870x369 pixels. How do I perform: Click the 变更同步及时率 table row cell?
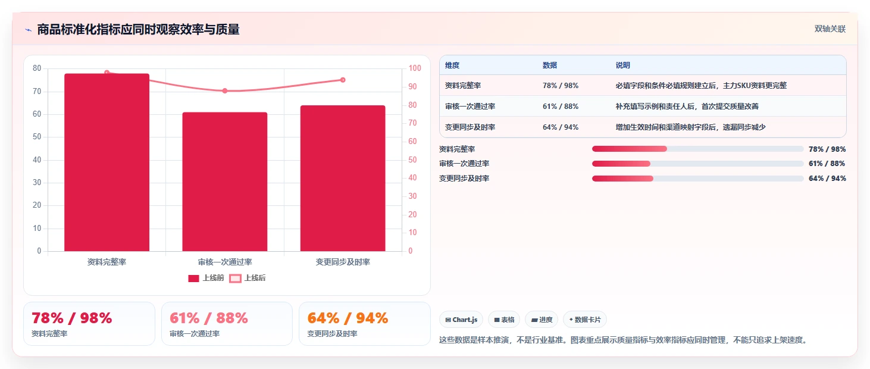[x=470, y=127]
